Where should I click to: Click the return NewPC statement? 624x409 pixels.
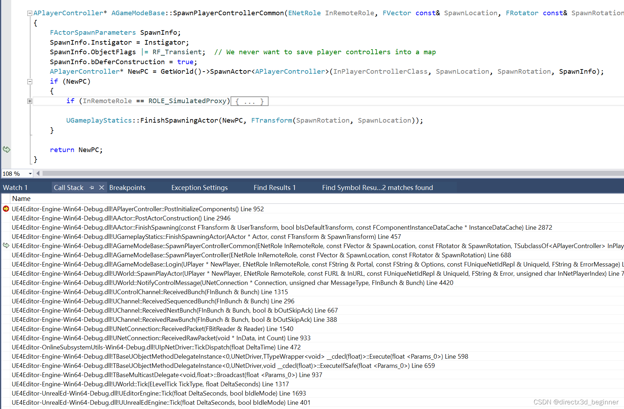pyautogui.click(x=76, y=150)
